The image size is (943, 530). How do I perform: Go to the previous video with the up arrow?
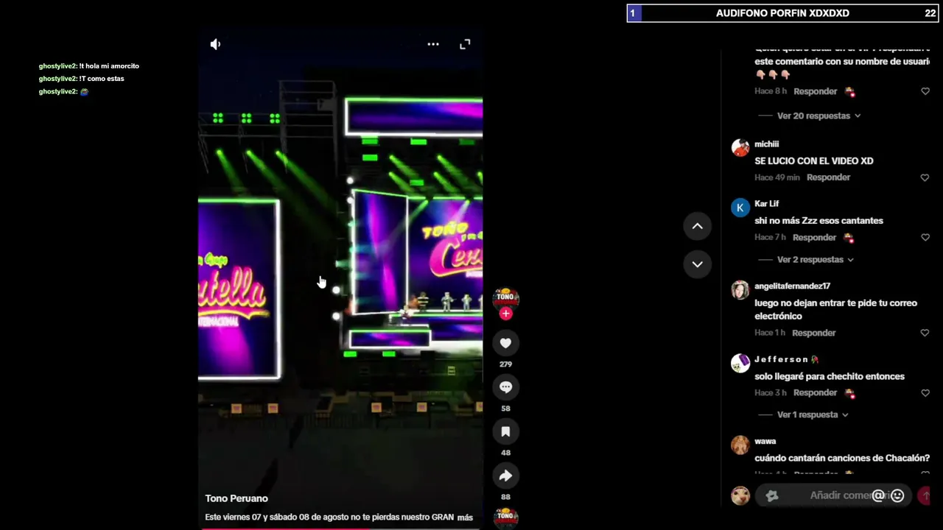pos(697,227)
